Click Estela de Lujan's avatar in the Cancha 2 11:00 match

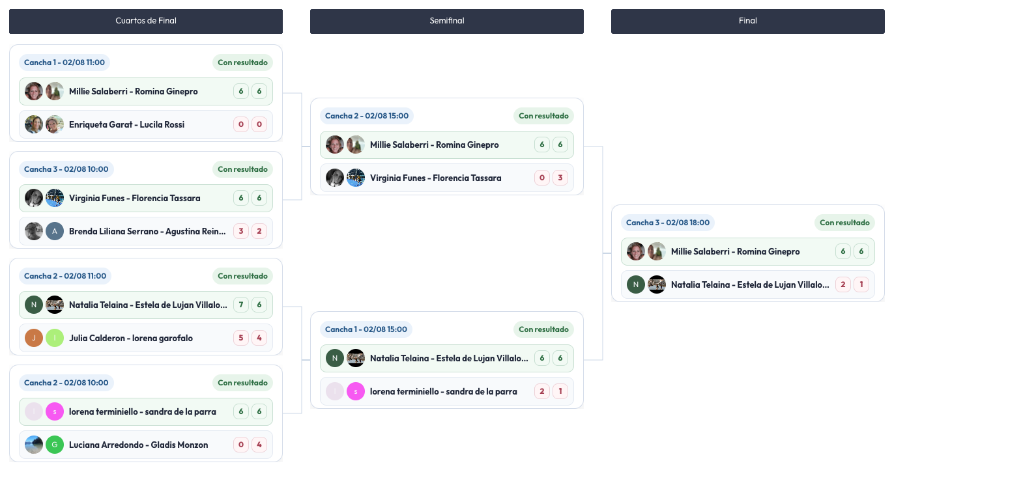pyautogui.click(x=55, y=305)
